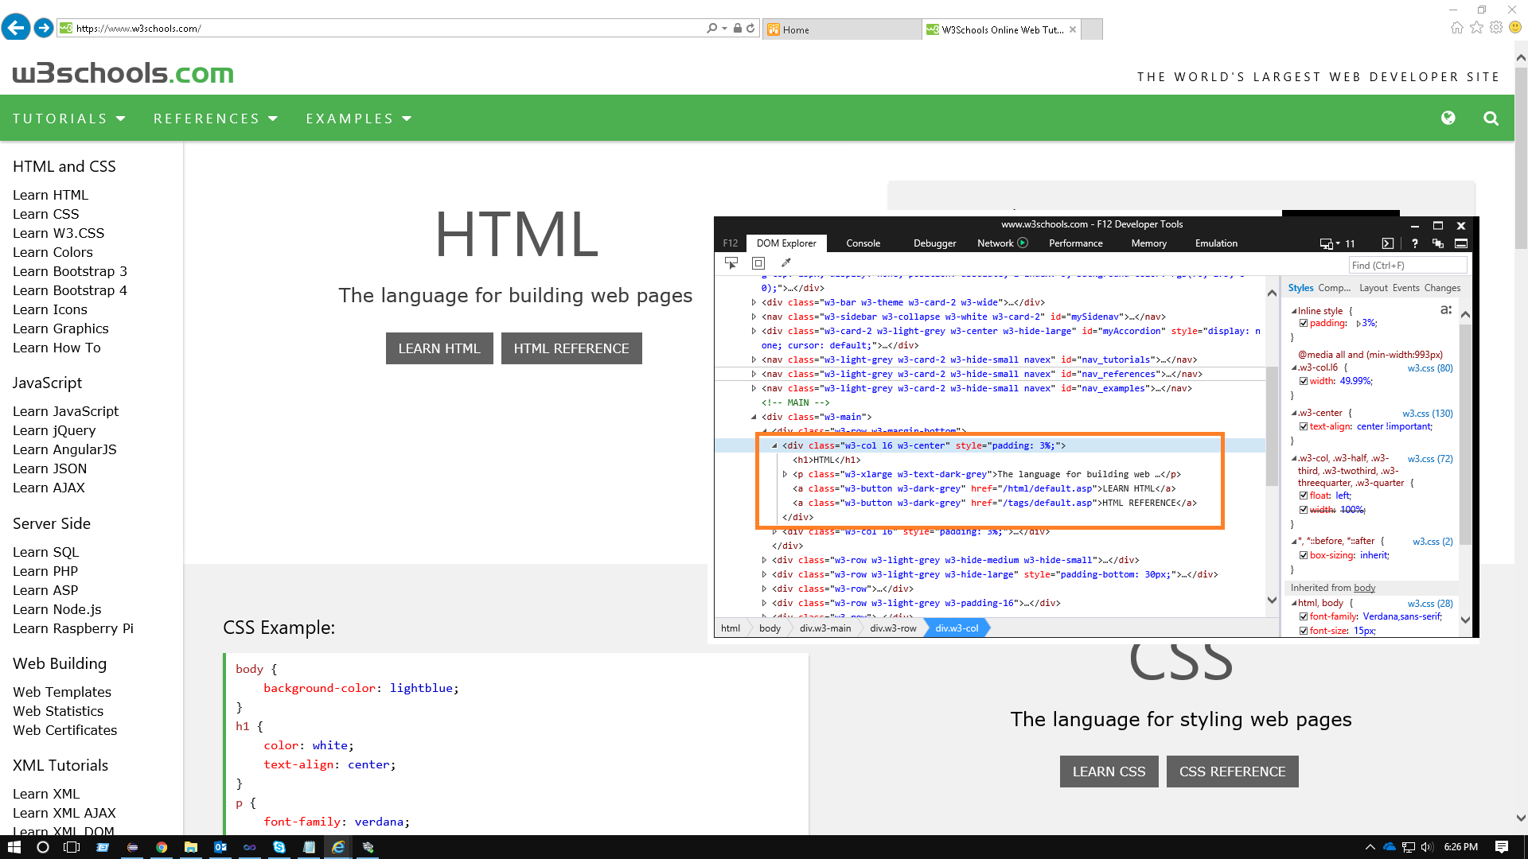The width and height of the screenshot is (1528, 859).
Task: Collapse the Inline style rule
Action: point(1294,311)
